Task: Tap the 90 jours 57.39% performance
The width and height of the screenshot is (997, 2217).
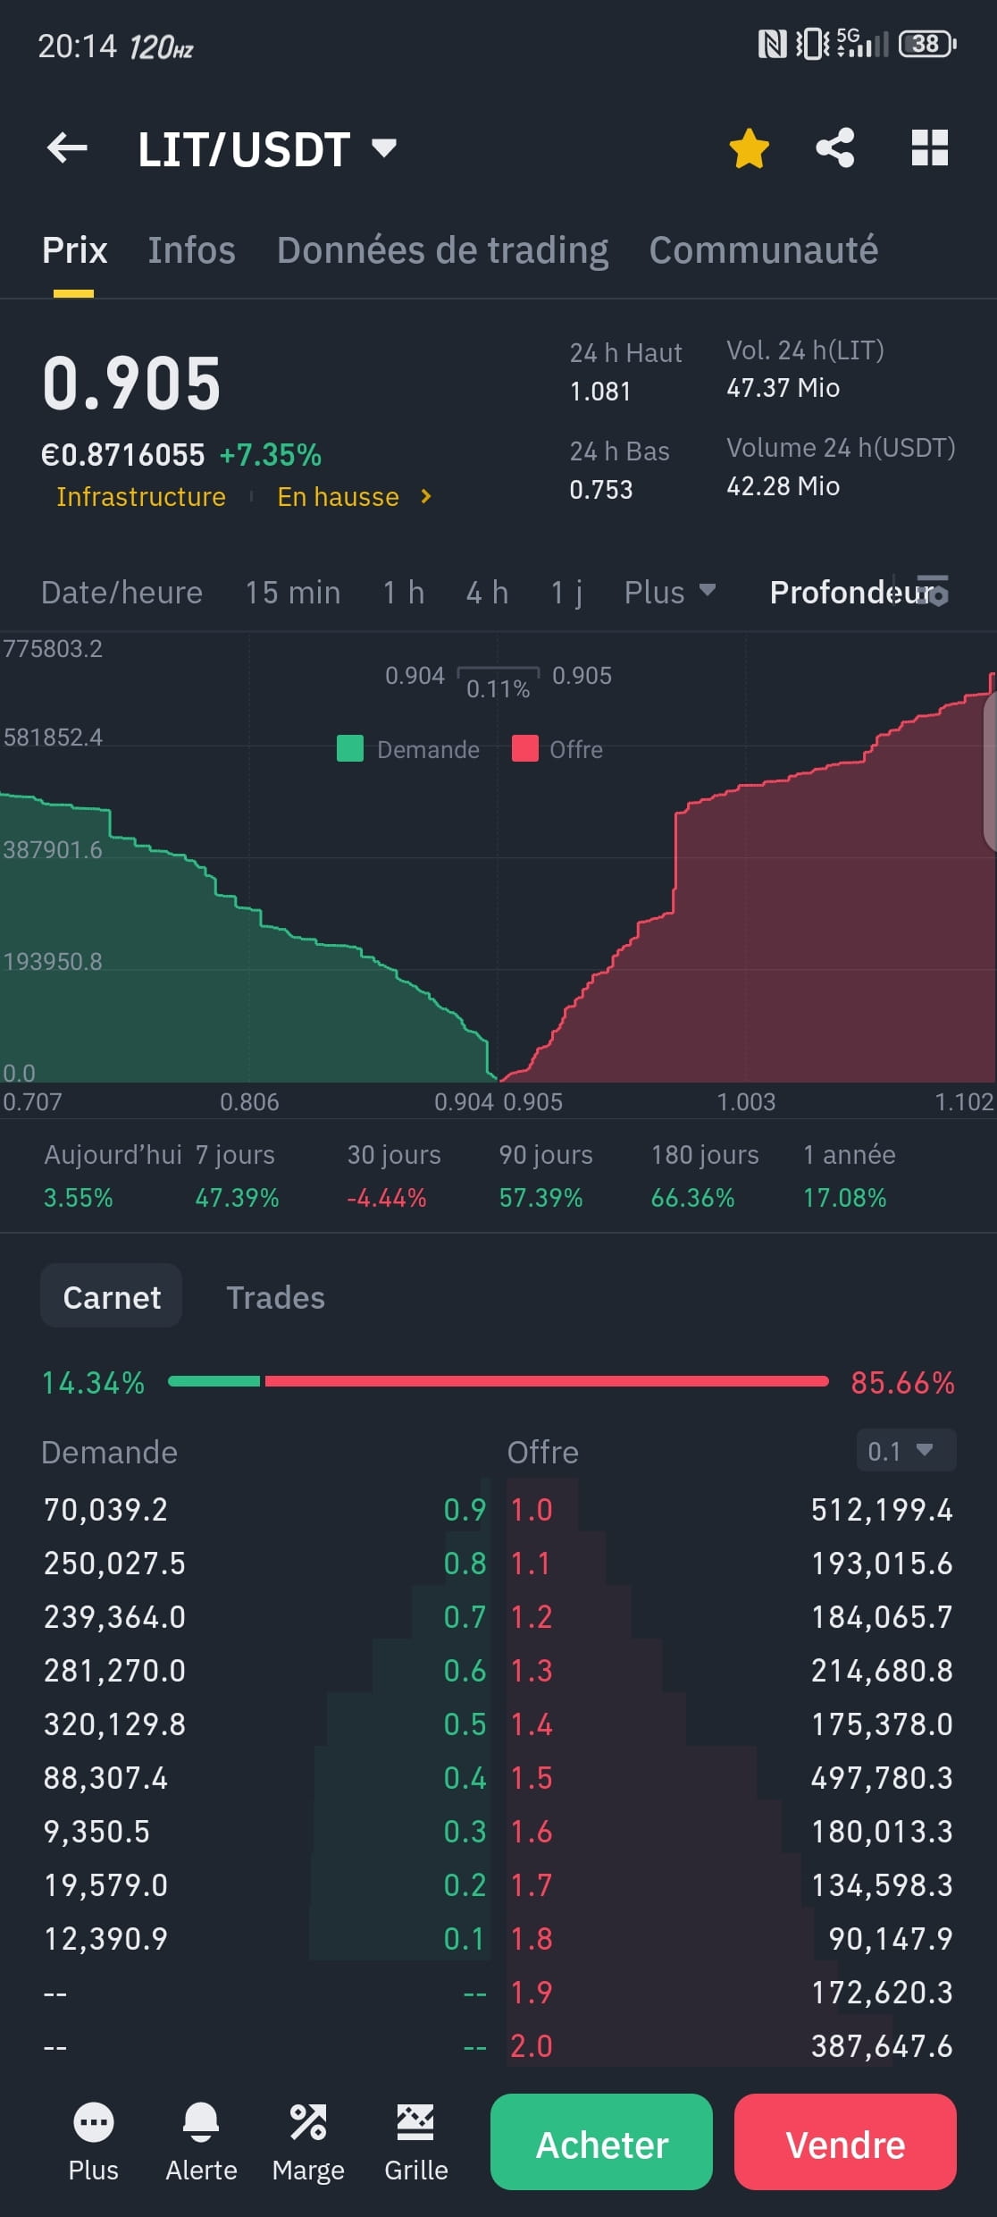Action: click(x=545, y=1176)
